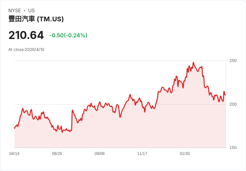Click the 150 price axis label
Viewport: 246px width, 171px height.
[x=233, y=148]
